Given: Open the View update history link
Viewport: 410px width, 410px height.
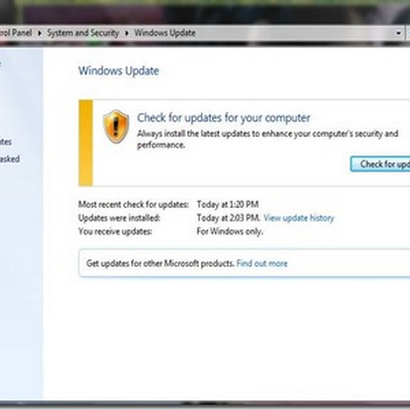Looking at the screenshot, I should tap(299, 218).
